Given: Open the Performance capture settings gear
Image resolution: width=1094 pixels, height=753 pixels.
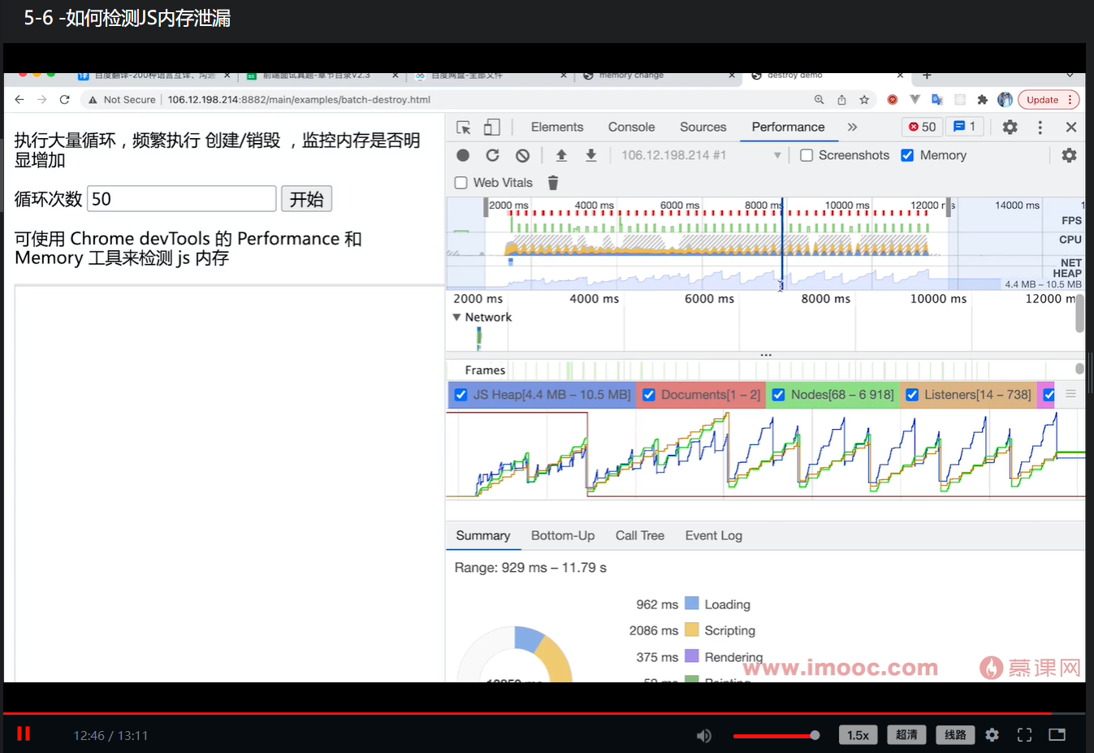Looking at the screenshot, I should point(1069,155).
